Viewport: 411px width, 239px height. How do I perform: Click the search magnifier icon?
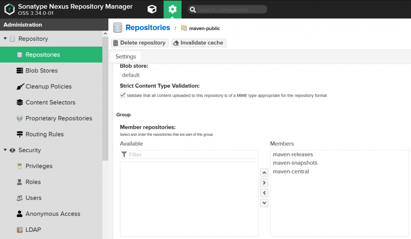[x=193, y=10]
